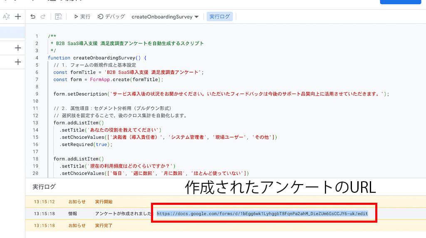
Task: Add a service with the lower plus icon
Action: pyautogui.click(x=18, y=62)
